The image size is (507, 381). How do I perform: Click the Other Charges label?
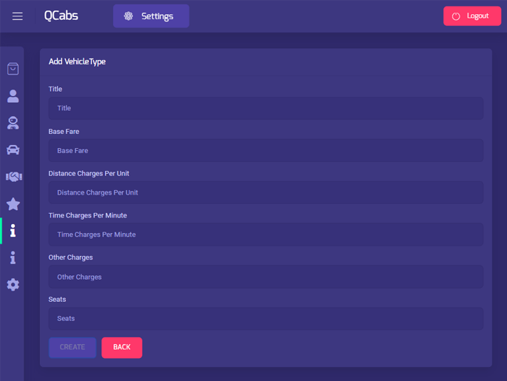(x=70, y=257)
